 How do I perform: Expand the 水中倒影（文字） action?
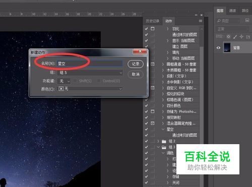[163, 82]
